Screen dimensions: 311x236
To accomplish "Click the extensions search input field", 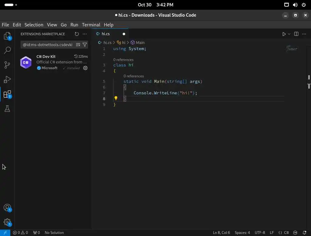I will pyautogui.click(x=48, y=45).
